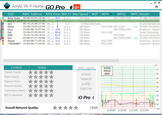Click MAC address FC:75:16:9F:37:8C
This screenshot has height=115, width=162.
click(34, 24)
